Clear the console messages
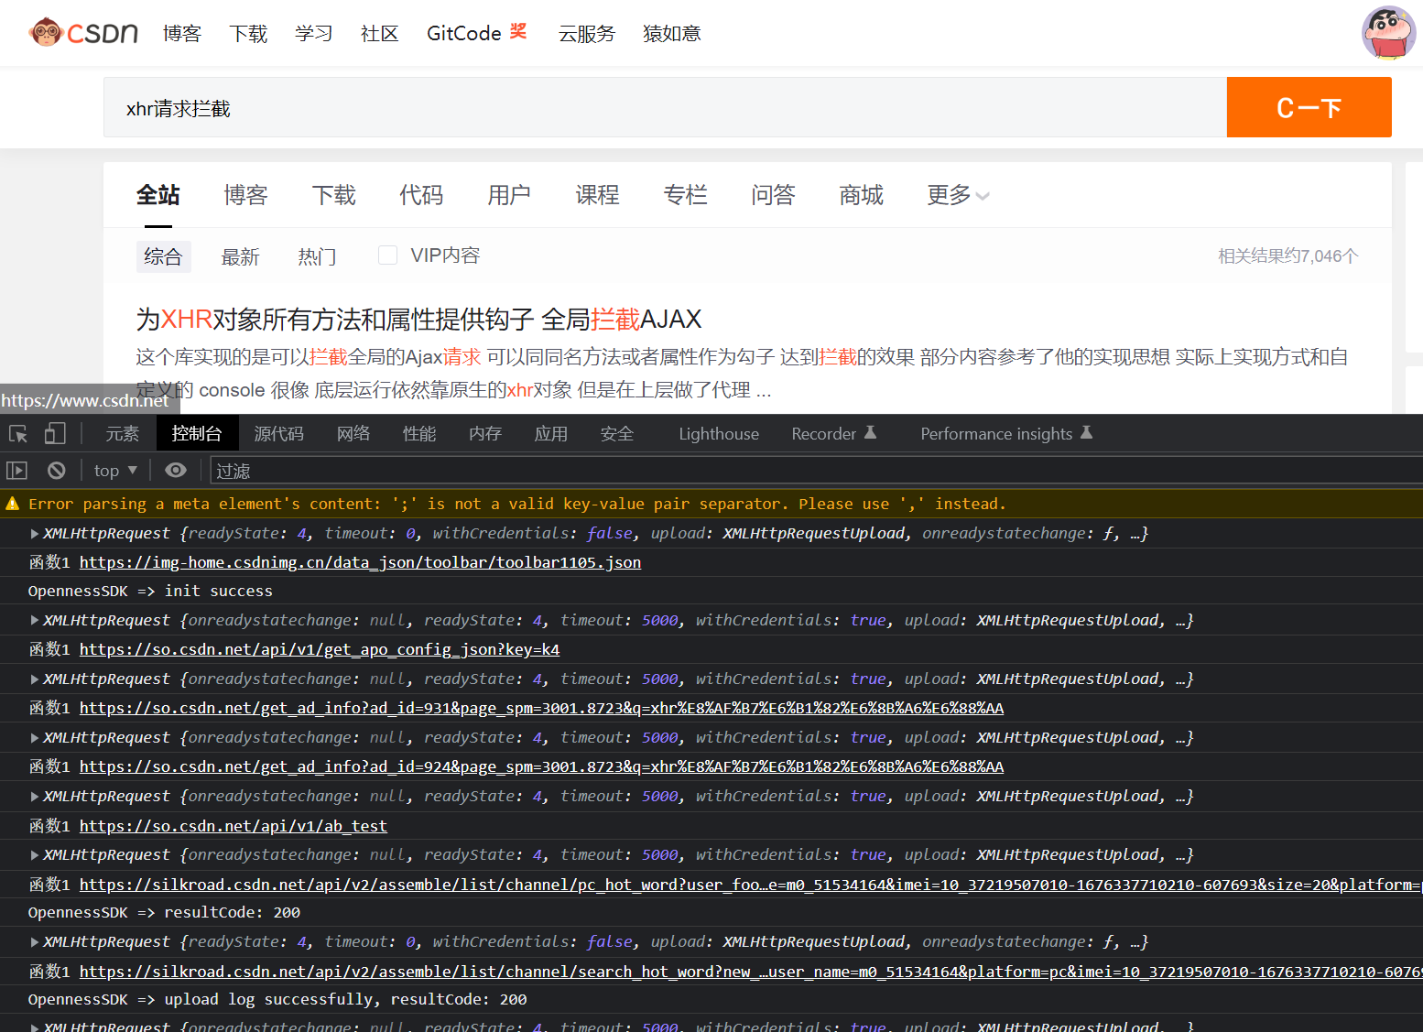1423x1032 pixels. pos(56,470)
